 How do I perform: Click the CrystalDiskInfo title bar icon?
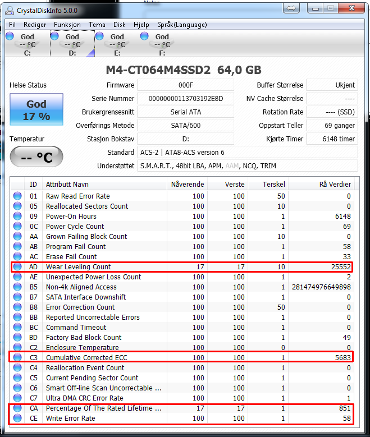(10, 11)
